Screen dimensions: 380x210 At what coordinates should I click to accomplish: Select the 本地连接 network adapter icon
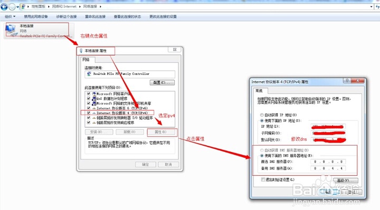(x=11, y=30)
